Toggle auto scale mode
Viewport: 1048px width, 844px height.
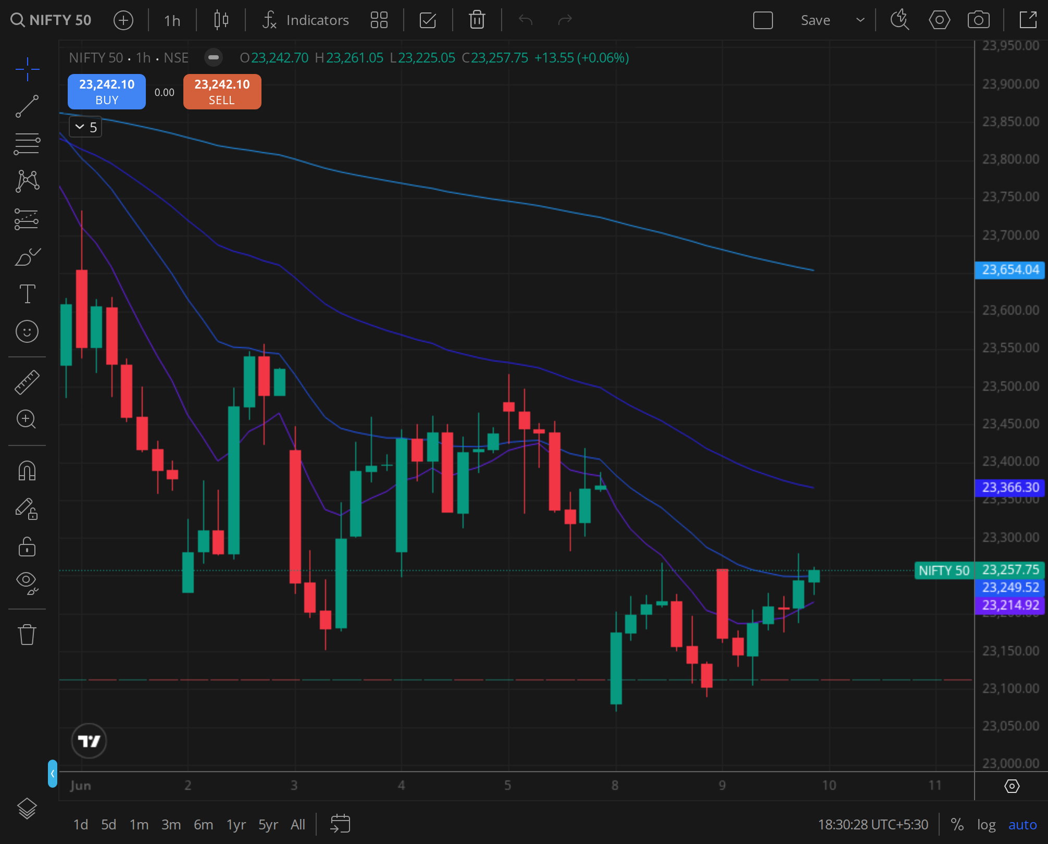[1022, 825]
